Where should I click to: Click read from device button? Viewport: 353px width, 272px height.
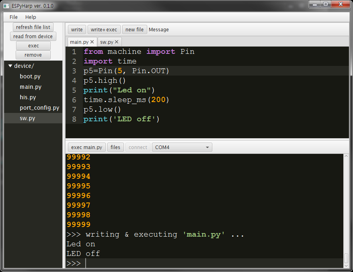pyautogui.click(x=33, y=37)
